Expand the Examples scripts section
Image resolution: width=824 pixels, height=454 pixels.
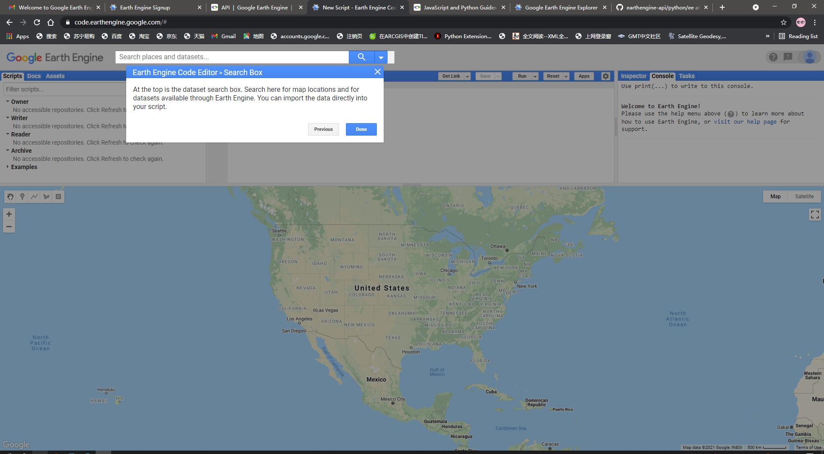pyautogui.click(x=8, y=167)
